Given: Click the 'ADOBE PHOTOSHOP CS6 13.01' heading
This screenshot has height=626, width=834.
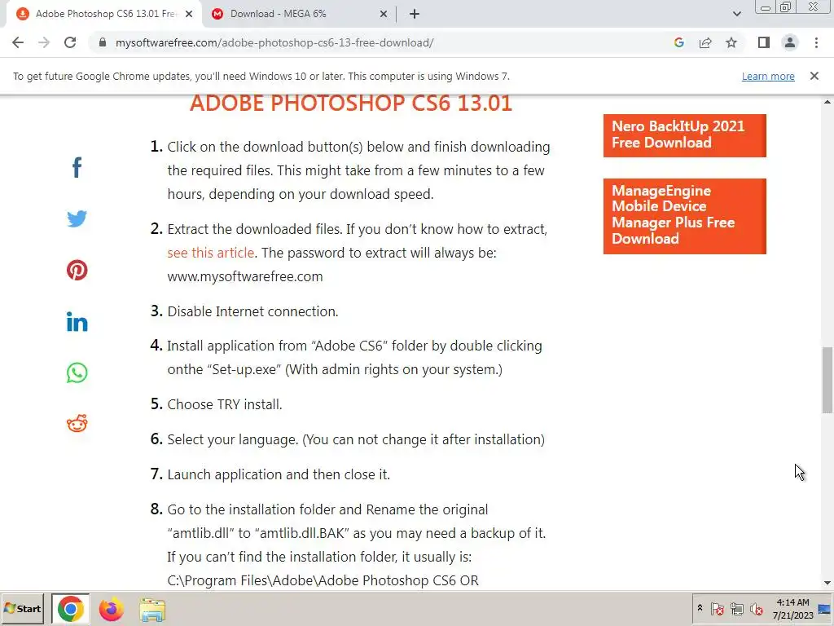Looking at the screenshot, I should 351,104.
